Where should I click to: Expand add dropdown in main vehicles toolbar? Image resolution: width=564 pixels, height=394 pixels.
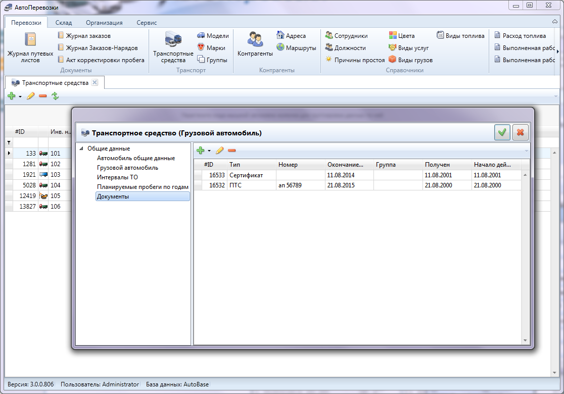20,96
